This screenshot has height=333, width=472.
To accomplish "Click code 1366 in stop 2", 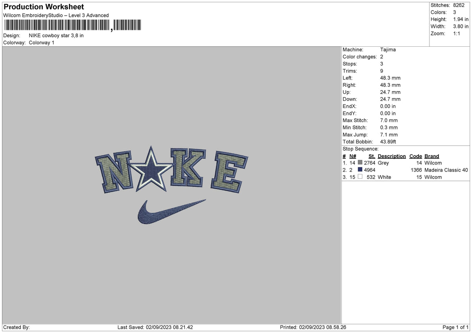I will point(416,170).
